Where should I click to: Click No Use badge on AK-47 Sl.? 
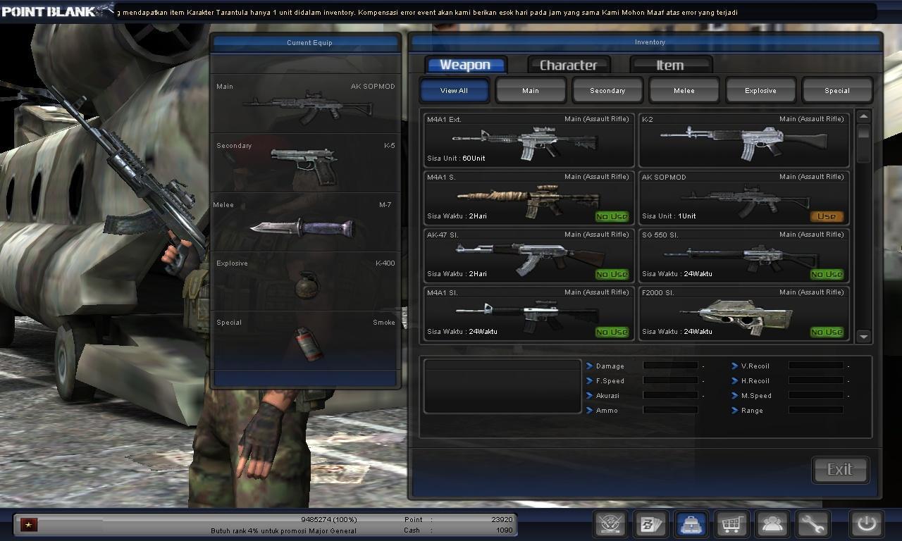click(x=612, y=274)
